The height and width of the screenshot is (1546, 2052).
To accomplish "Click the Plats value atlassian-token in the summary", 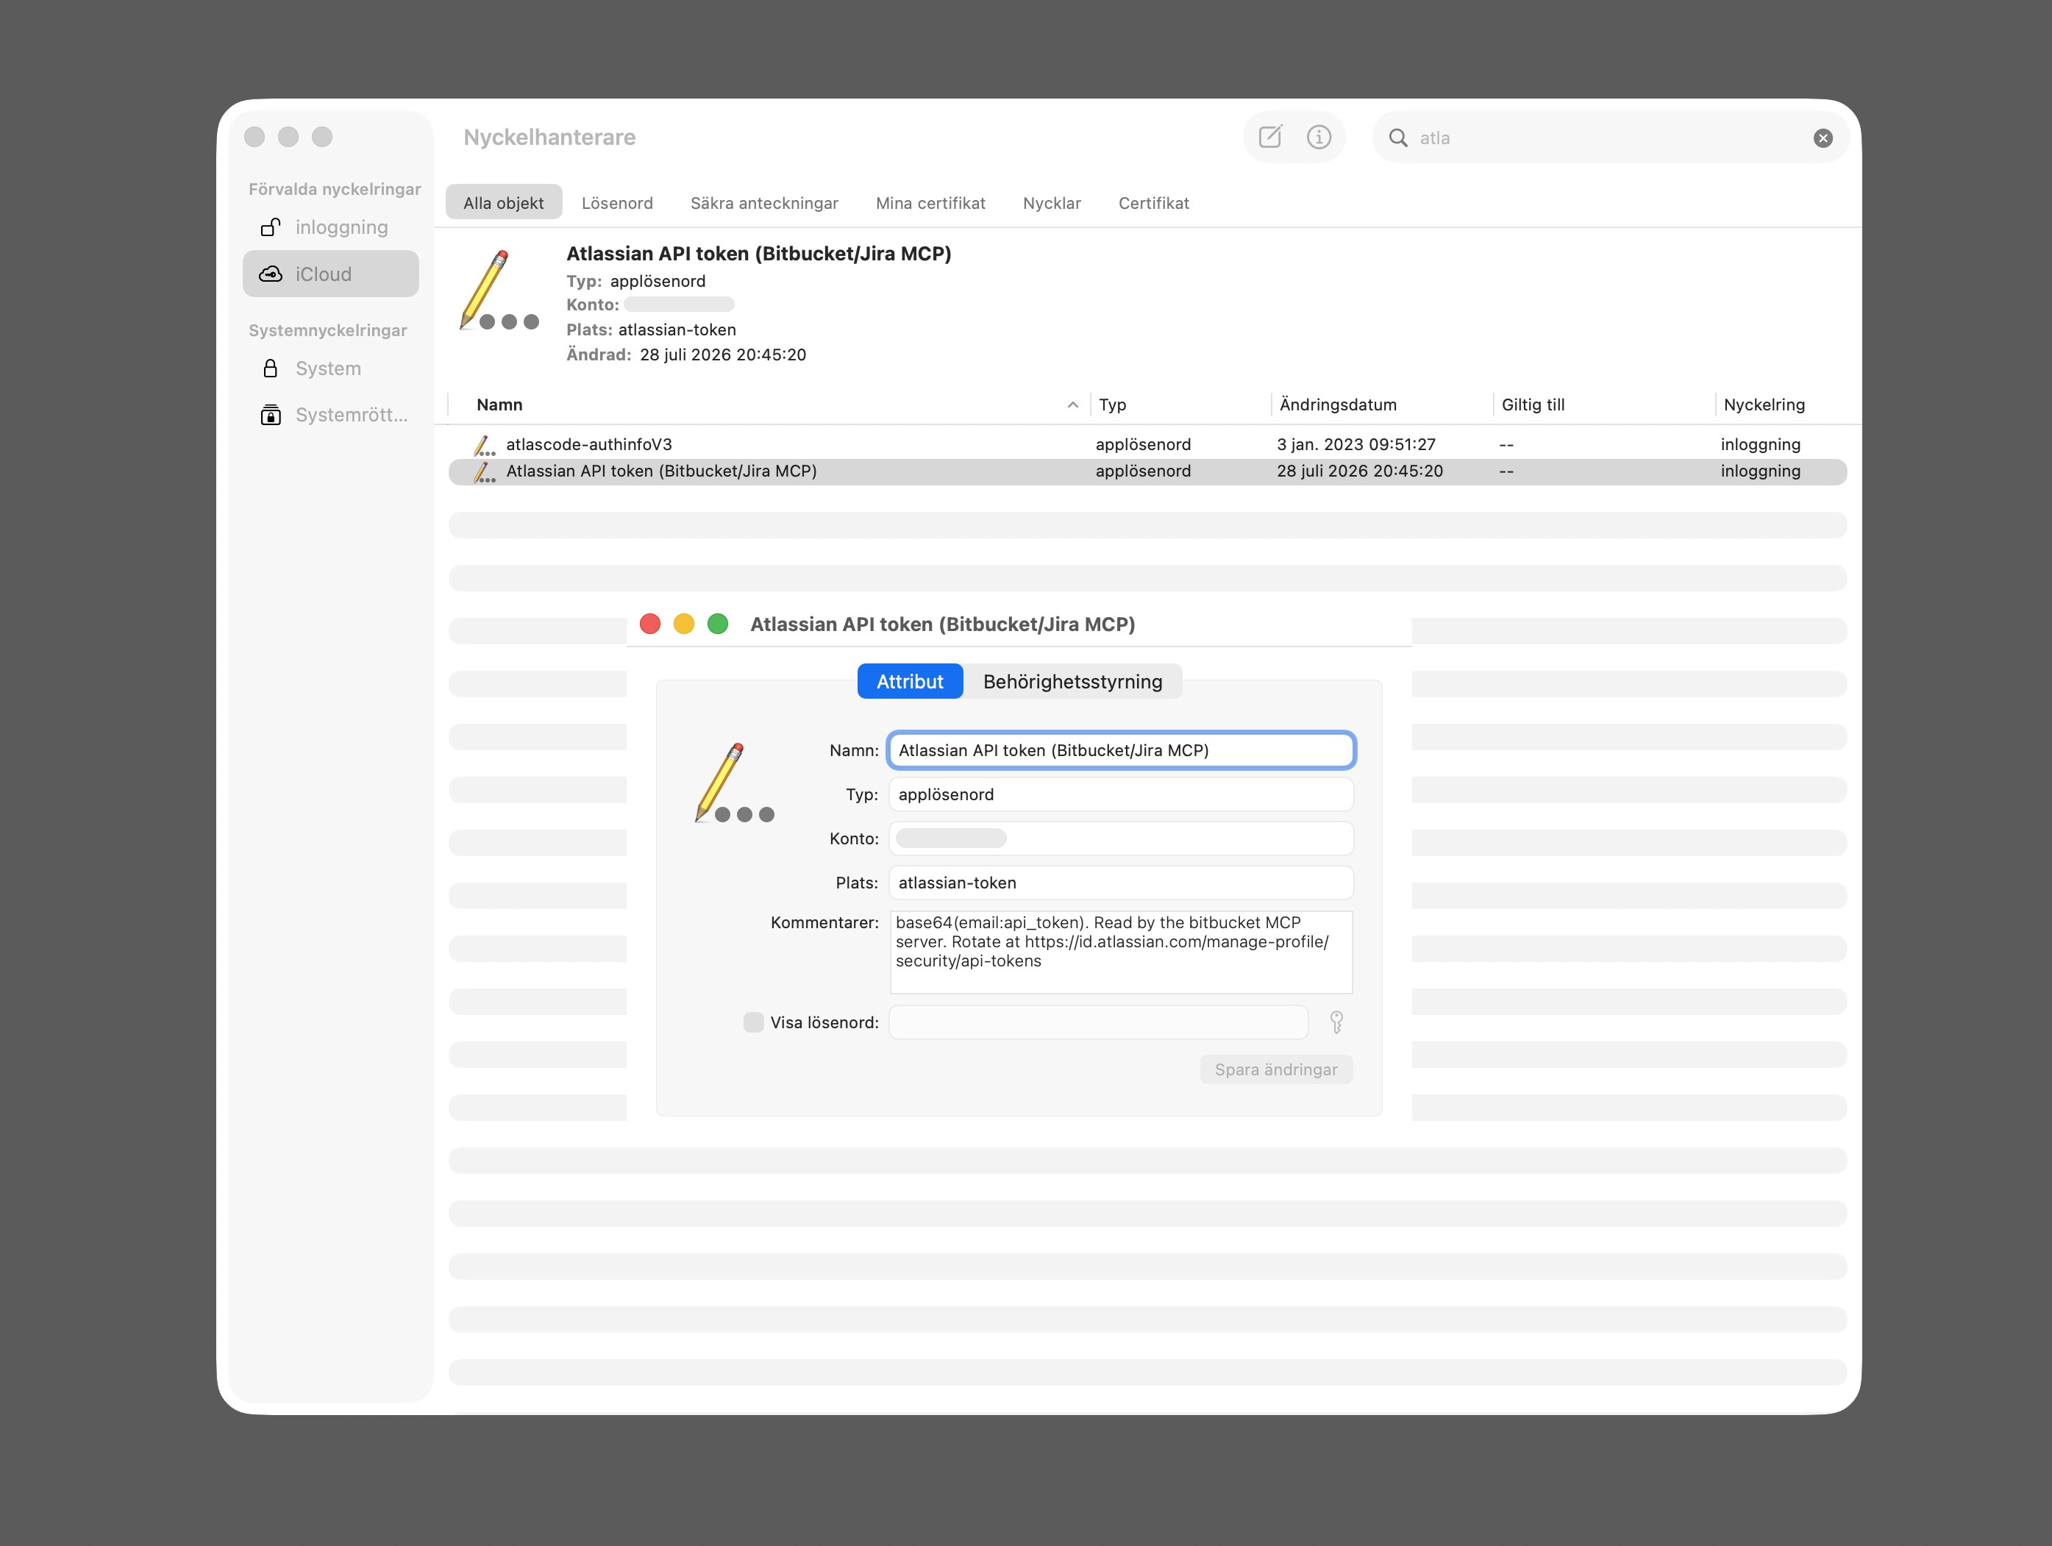I will [677, 330].
